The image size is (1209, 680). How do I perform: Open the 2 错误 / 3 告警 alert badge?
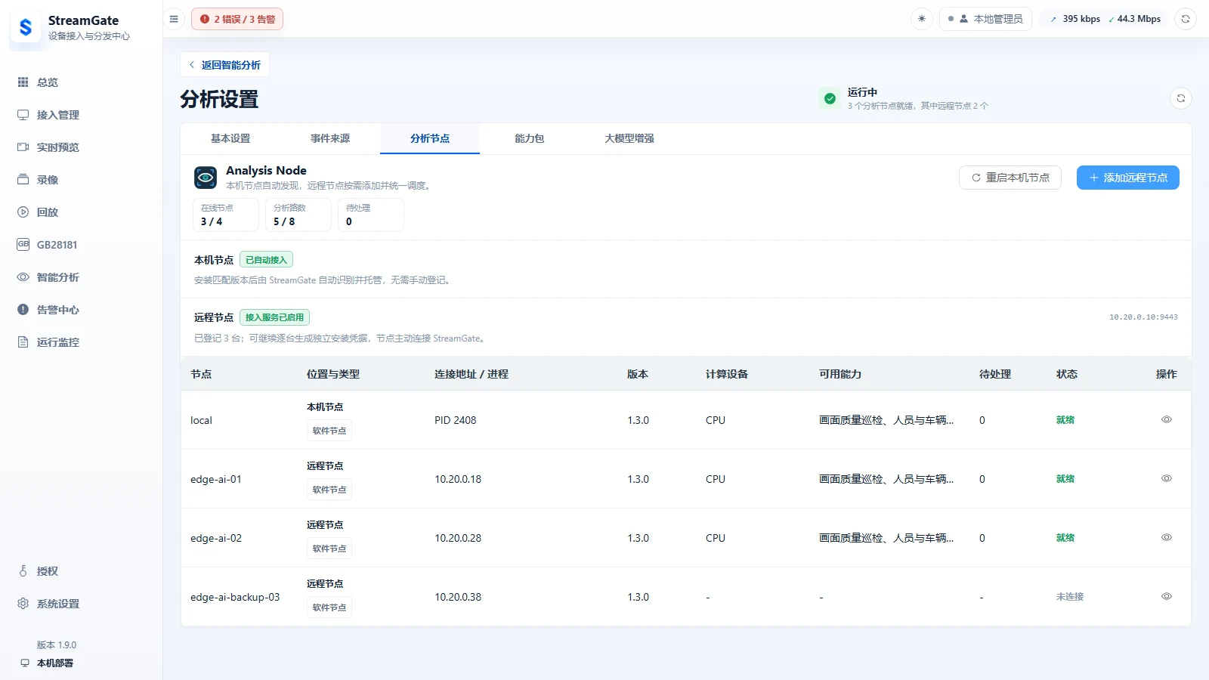pos(237,19)
